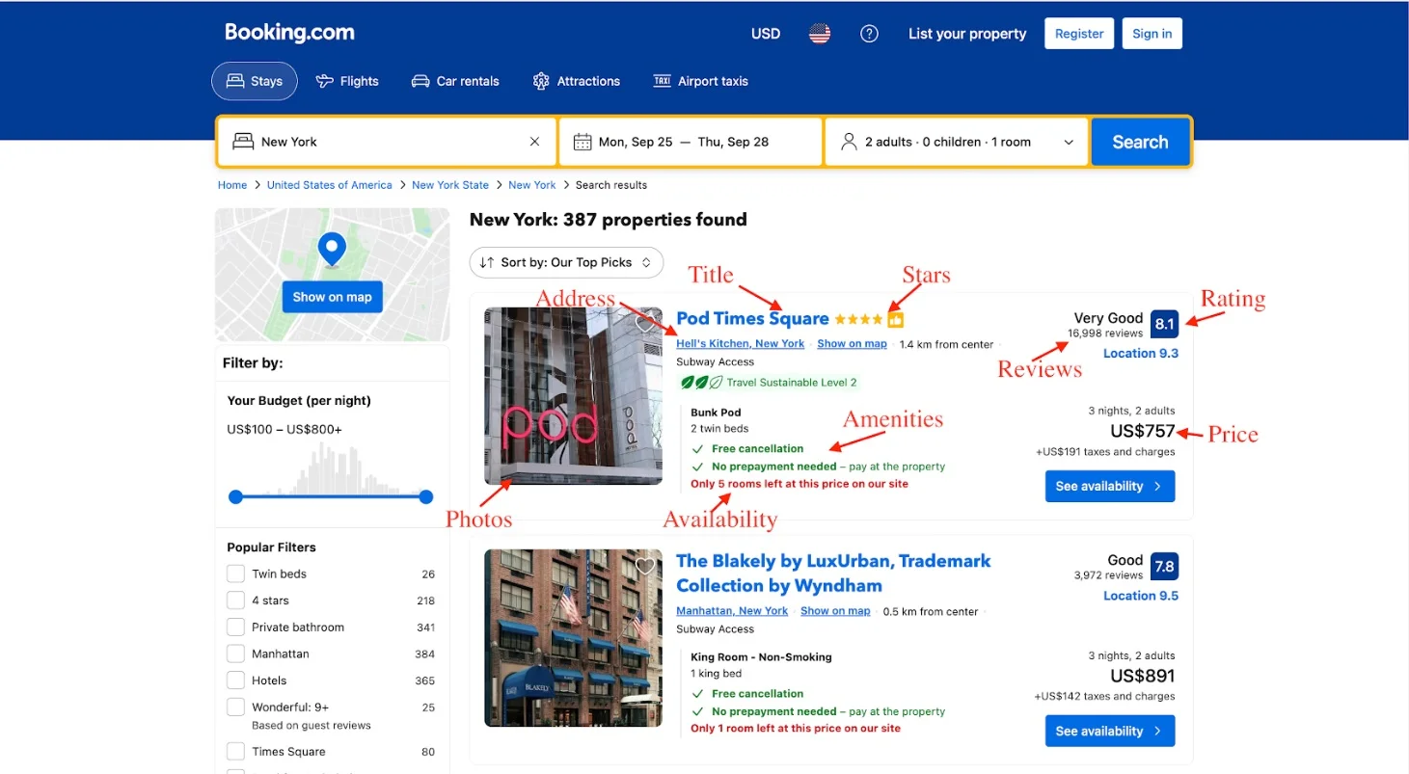Save Pod Times Square with the heart icon

coord(645,325)
